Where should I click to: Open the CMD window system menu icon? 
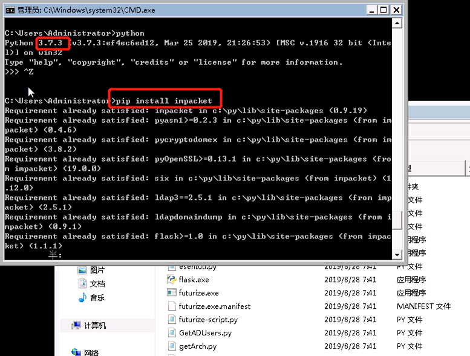click(10, 10)
